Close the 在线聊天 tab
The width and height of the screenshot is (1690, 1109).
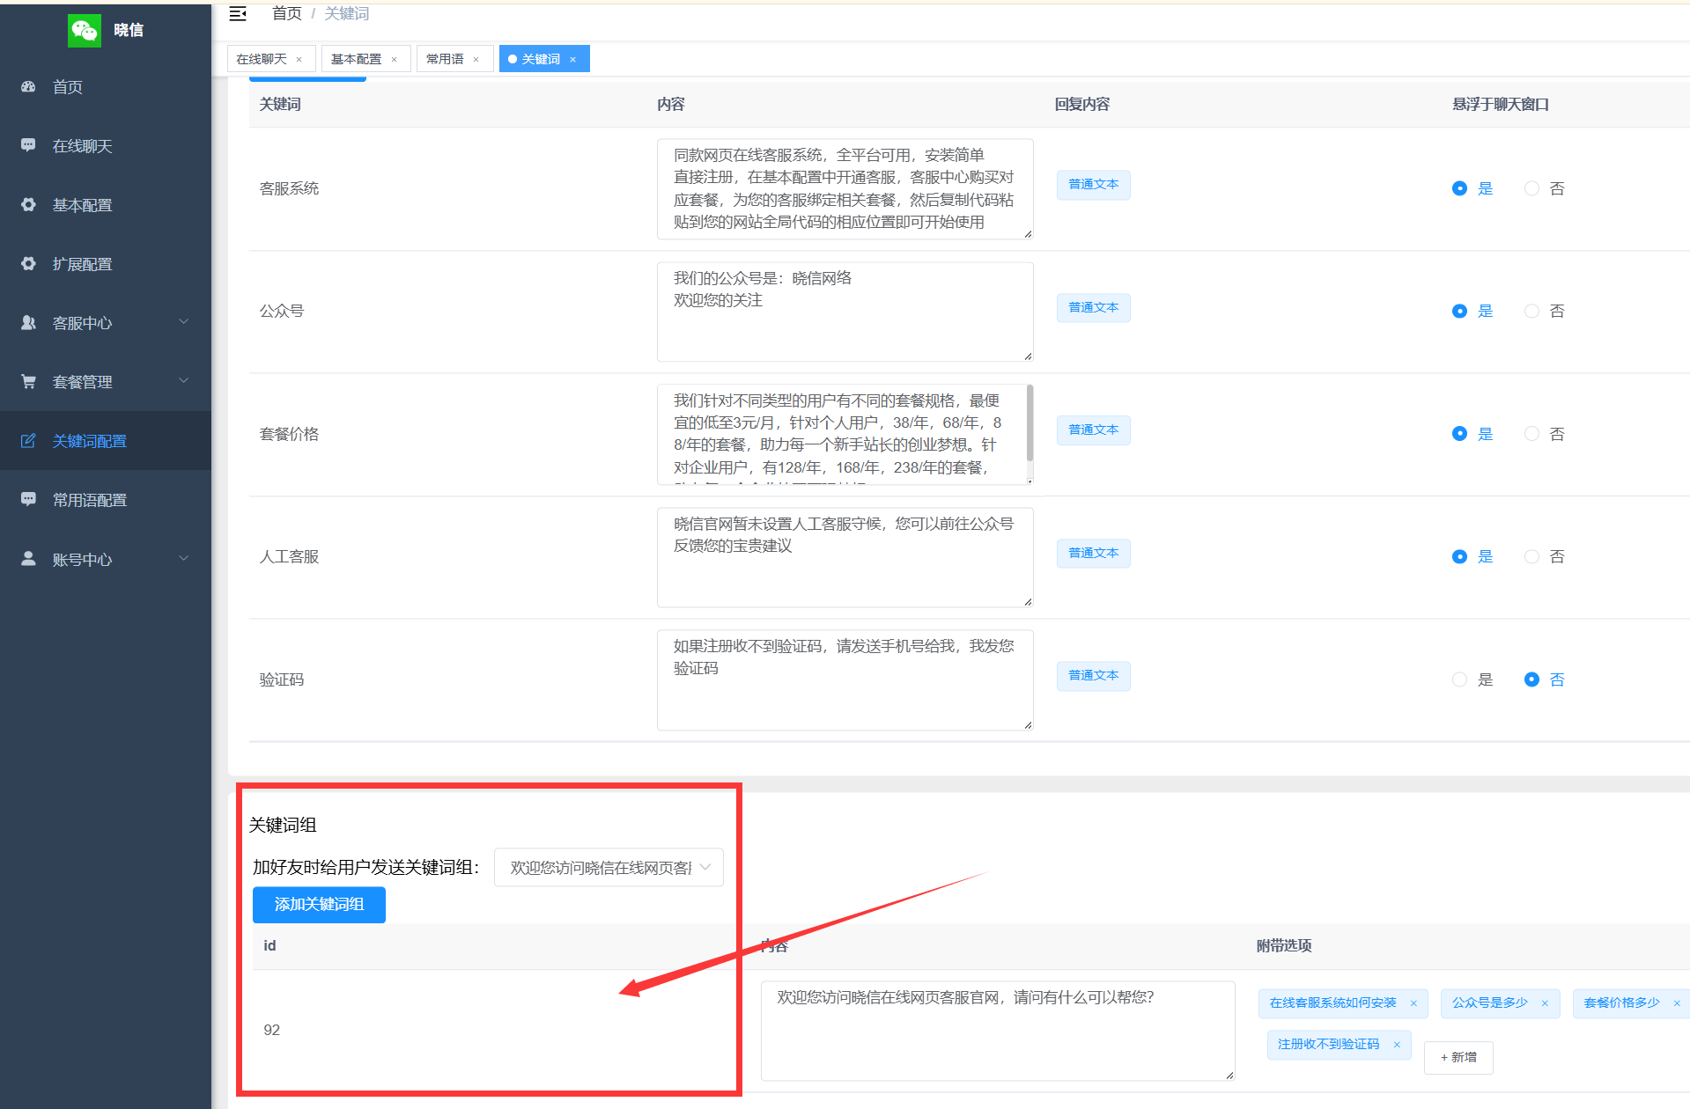click(299, 60)
